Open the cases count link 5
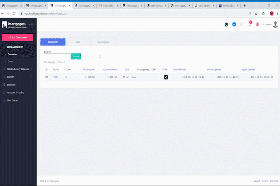Viewport: 280px width, 186px height. (66, 77)
